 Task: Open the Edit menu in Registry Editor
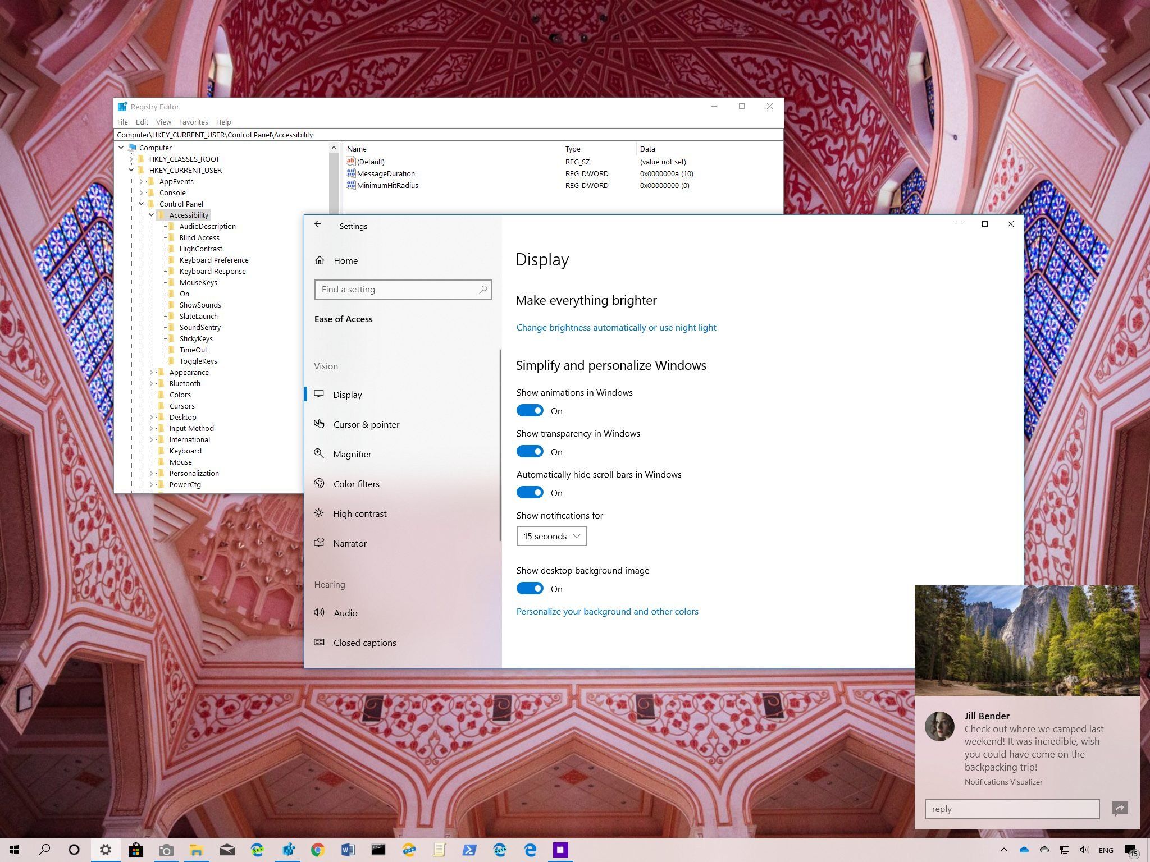click(142, 122)
